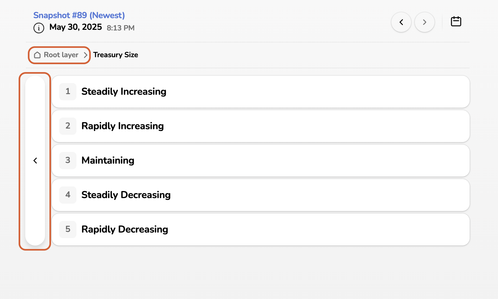The height and width of the screenshot is (299, 498).
Task: Select the Steadily Increasing option
Action: tap(124, 92)
